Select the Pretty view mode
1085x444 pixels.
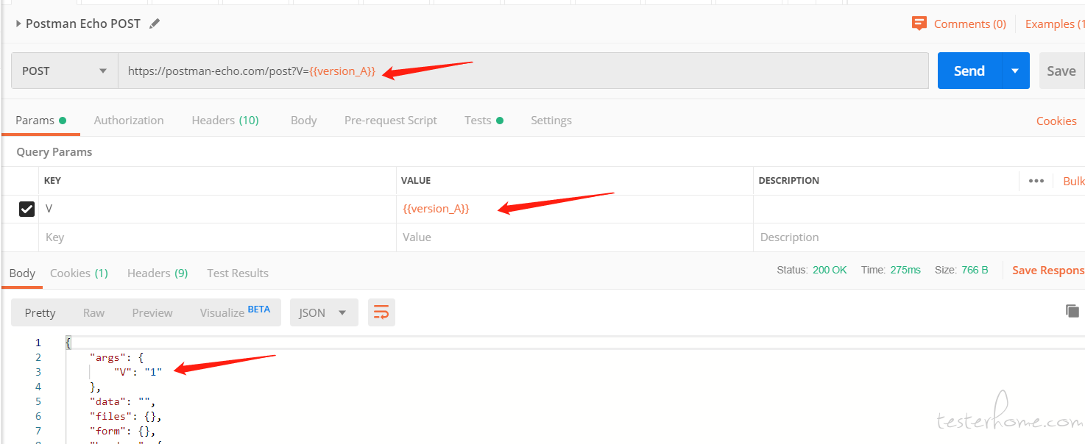click(x=40, y=312)
